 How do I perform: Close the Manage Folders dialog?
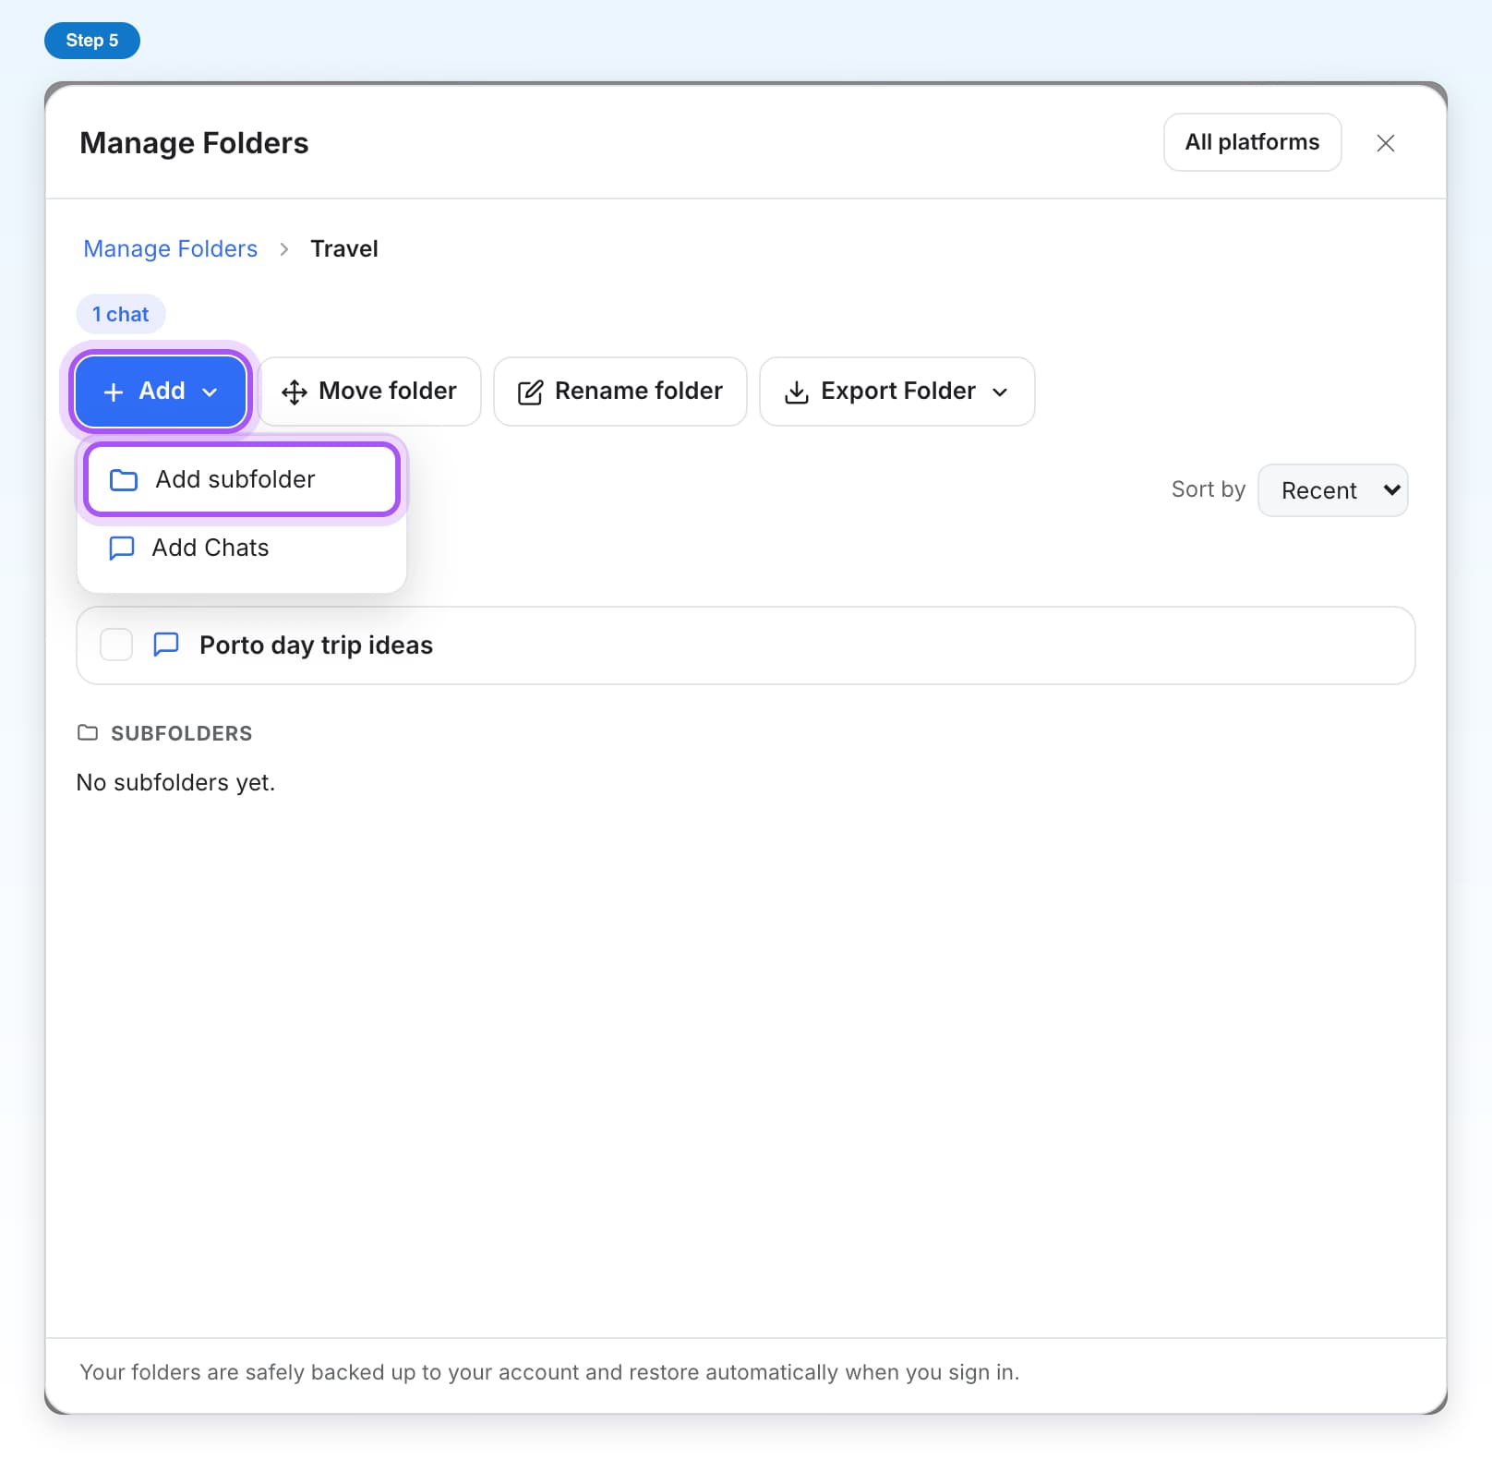(x=1385, y=143)
